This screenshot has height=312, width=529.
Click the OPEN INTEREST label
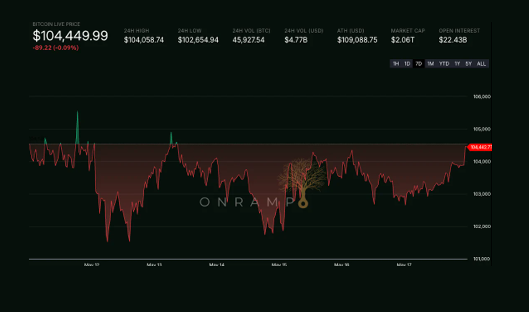click(459, 31)
